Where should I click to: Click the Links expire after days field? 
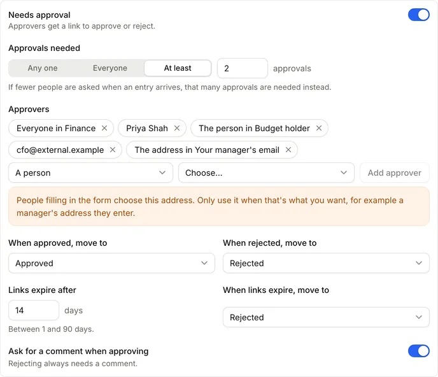pyautogui.click(x=34, y=311)
